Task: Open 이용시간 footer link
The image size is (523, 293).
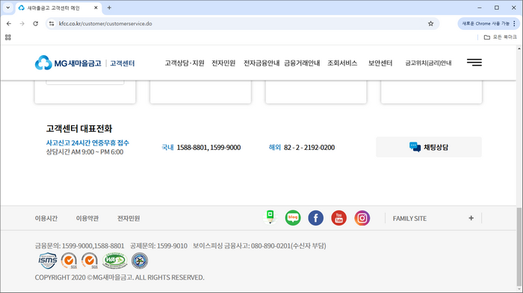Action: [46, 218]
